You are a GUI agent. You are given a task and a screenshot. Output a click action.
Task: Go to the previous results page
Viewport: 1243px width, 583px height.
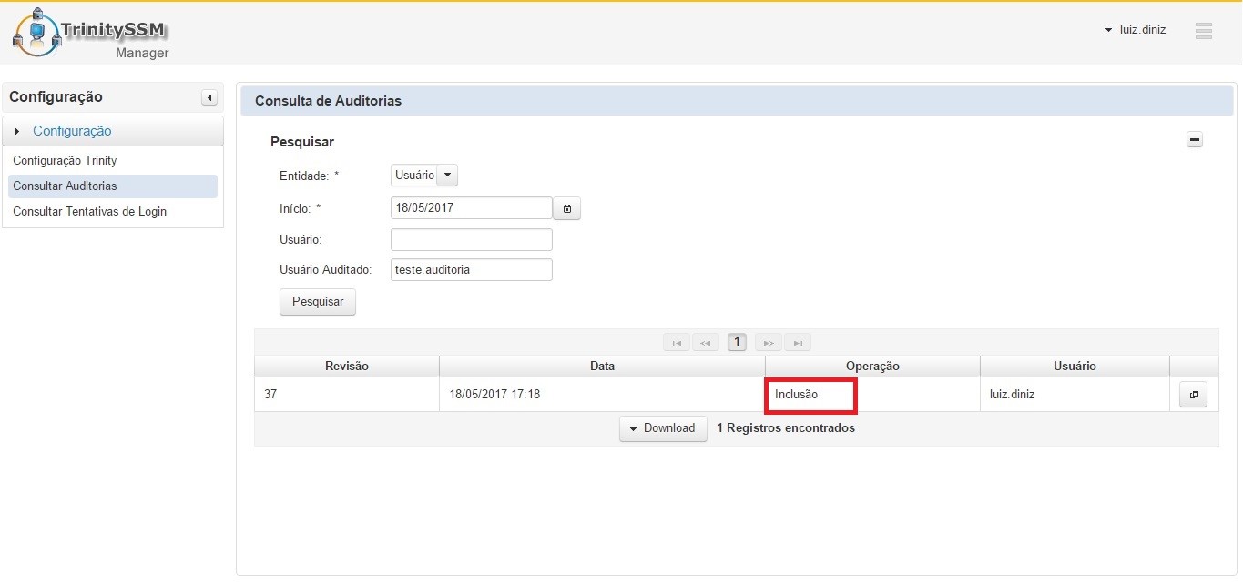tap(705, 343)
